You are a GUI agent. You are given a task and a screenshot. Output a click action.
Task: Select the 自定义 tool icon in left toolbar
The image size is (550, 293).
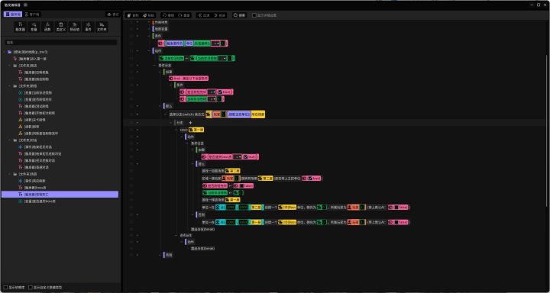click(61, 27)
